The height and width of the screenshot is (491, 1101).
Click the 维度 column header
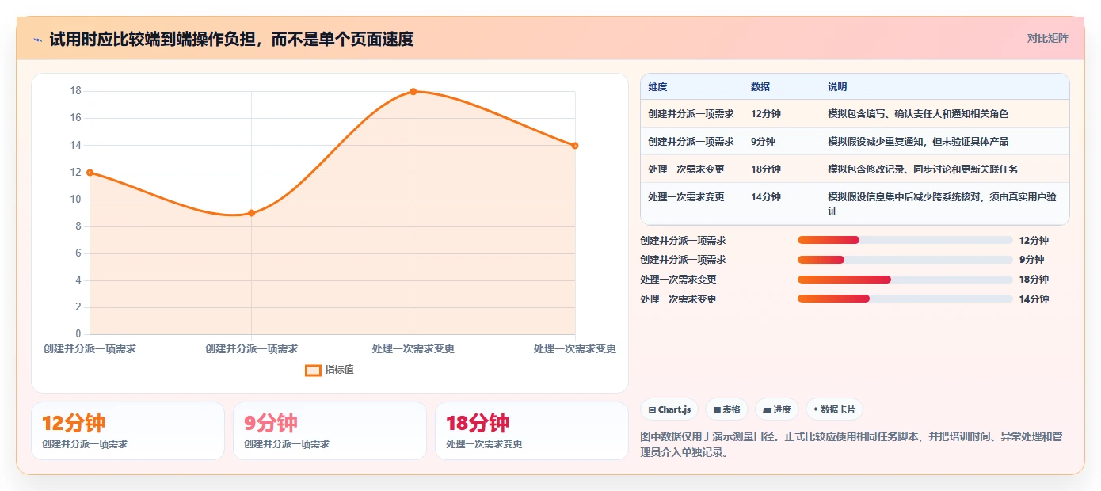[657, 87]
